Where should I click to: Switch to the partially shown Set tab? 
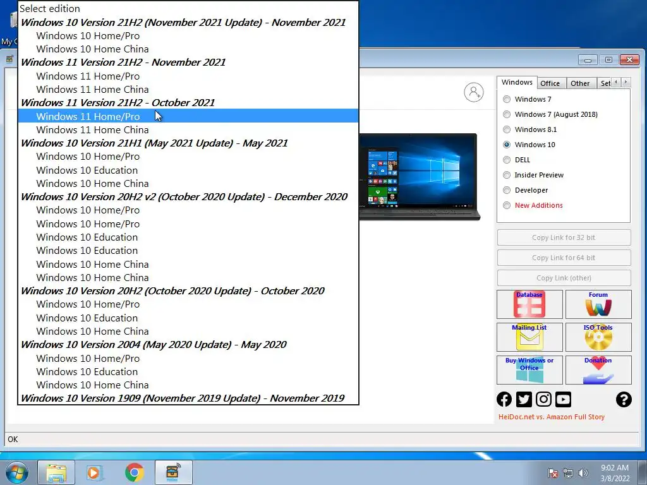(x=605, y=83)
